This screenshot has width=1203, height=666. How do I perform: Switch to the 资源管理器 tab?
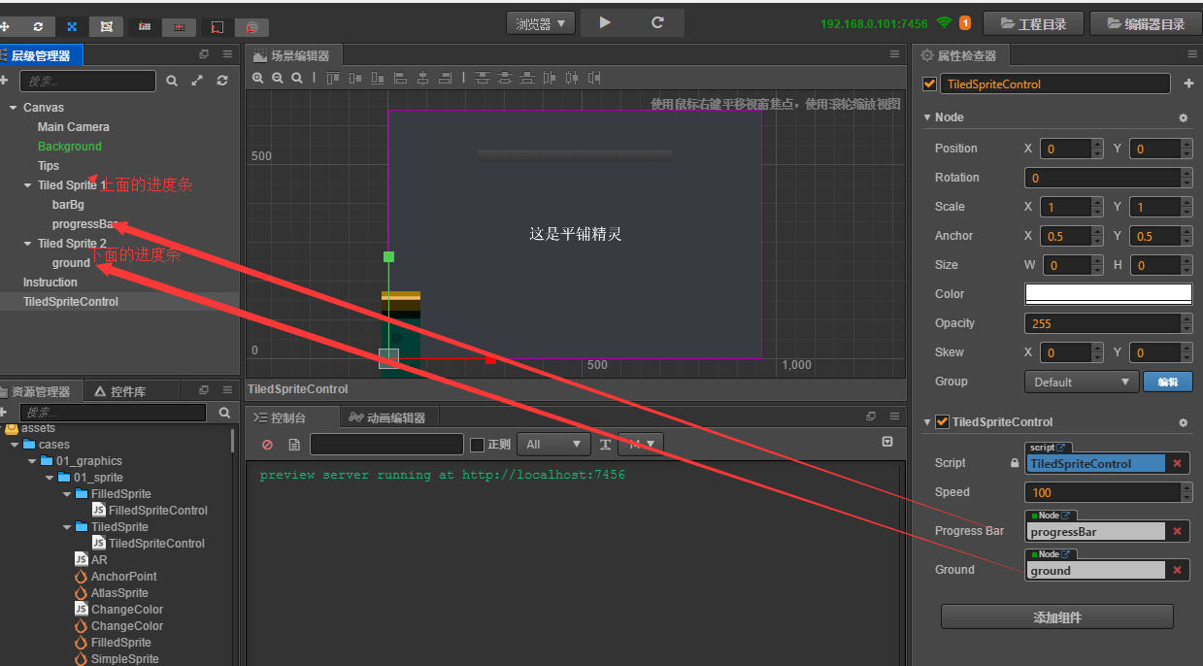[x=40, y=391]
